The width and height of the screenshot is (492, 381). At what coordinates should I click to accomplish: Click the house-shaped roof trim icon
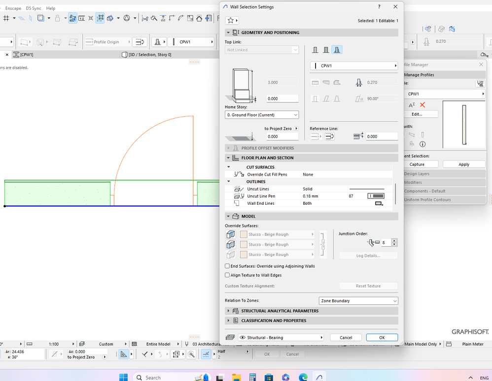click(199, 18)
